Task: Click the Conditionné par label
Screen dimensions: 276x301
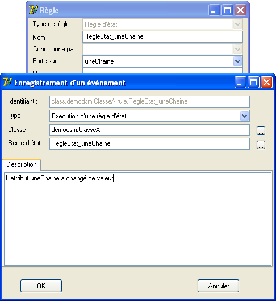Action: (54, 49)
